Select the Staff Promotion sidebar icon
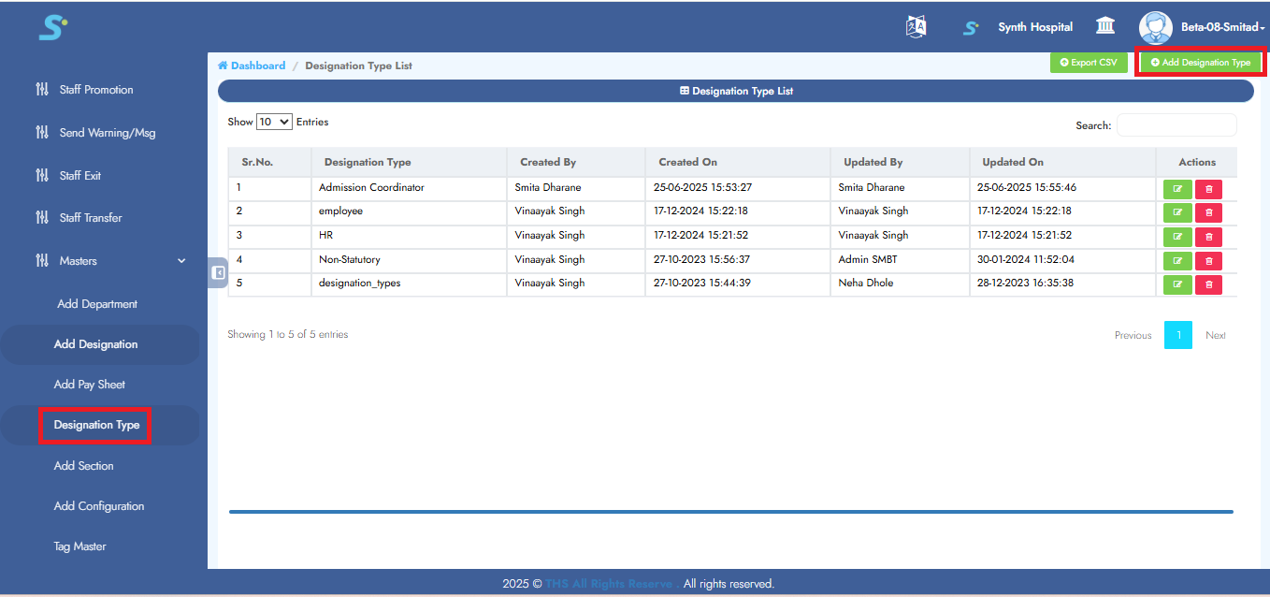Viewport: 1270px width, 597px height. click(x=41, y=89)
